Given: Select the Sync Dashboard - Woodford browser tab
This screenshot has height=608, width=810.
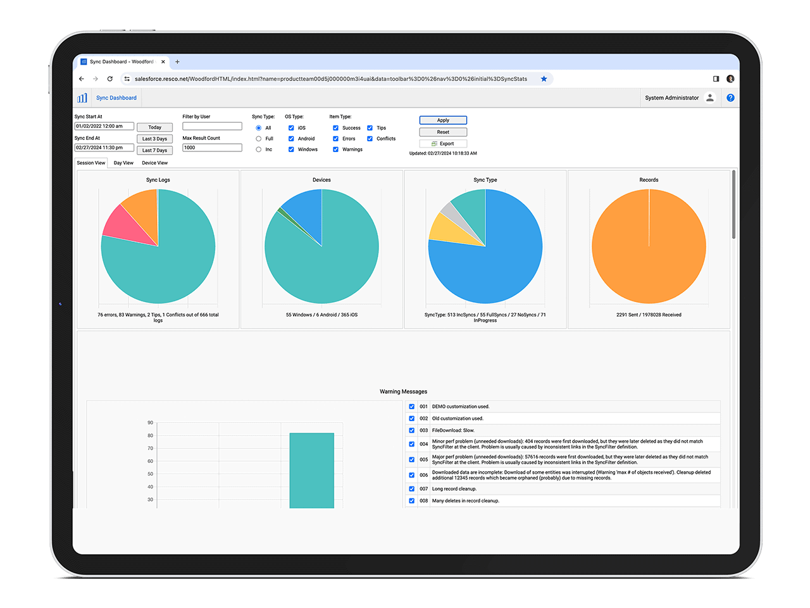Looking at the screenshot, I should (x=121, y=62).
